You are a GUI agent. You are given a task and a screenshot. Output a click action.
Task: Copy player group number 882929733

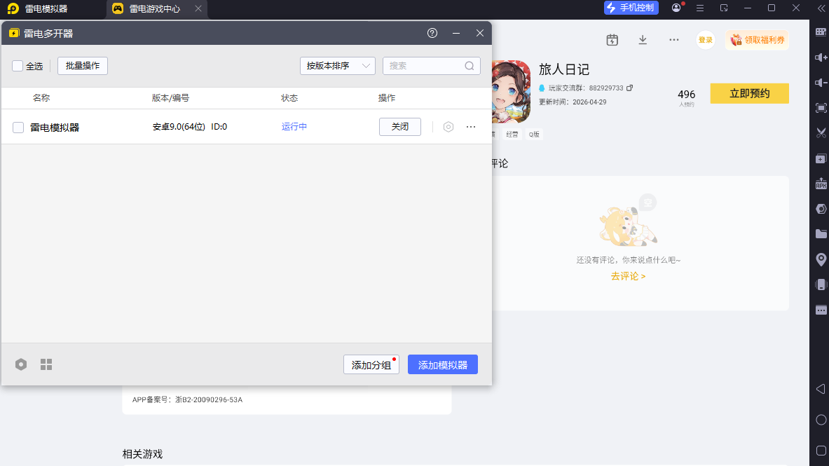click(629, 88)
